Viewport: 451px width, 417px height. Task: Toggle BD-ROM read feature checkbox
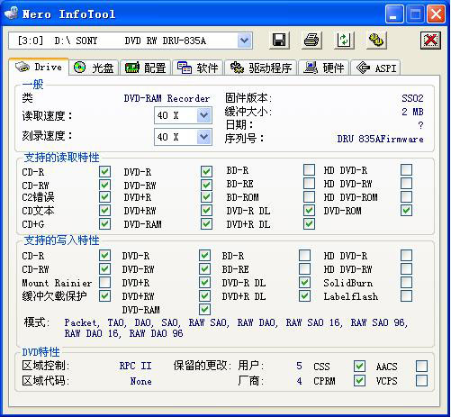click(x=309, y=197)
